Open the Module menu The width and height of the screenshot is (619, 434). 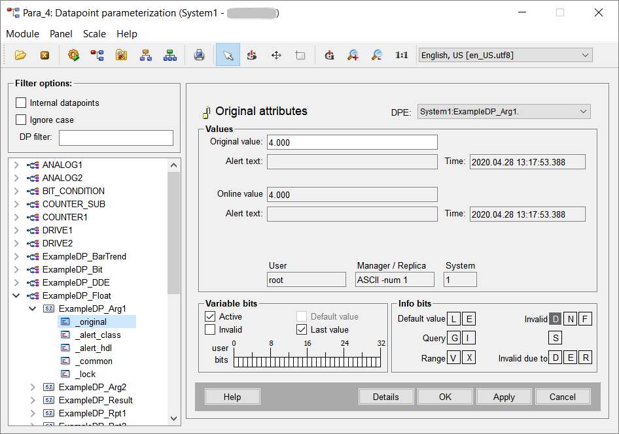coord(22,34)
